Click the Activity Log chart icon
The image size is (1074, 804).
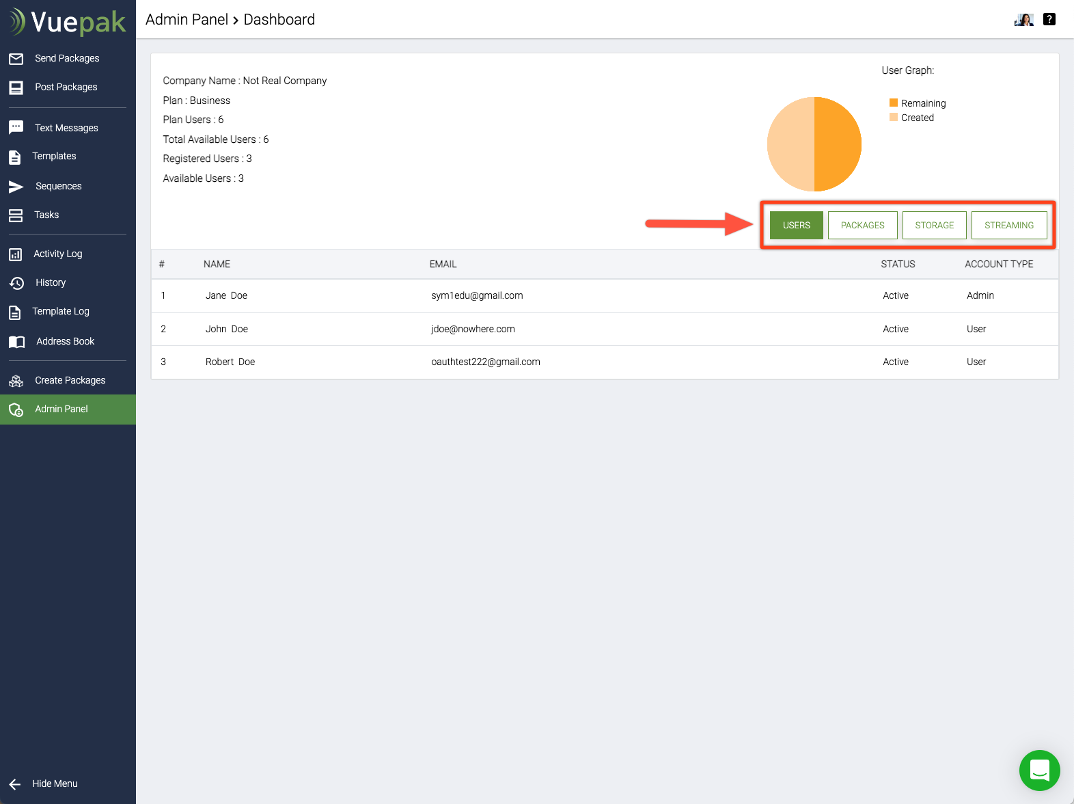click(16, 254)
